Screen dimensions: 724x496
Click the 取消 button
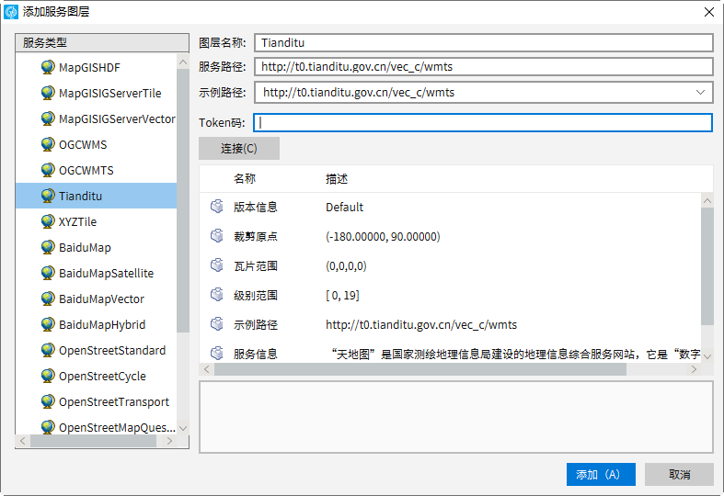(679, 474)
